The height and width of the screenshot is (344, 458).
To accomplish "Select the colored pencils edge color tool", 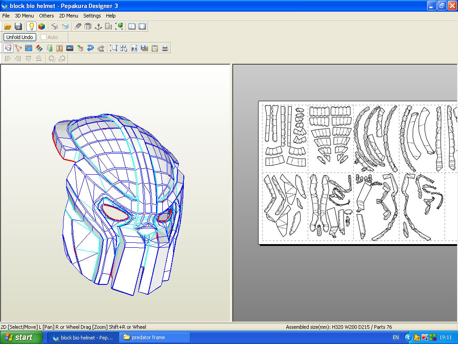I will tap(39, 48).
